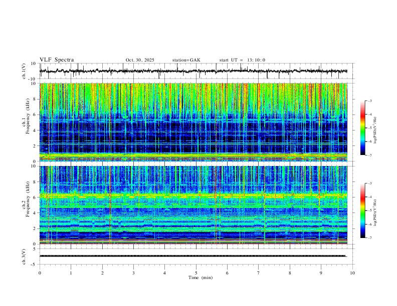This screenshot has width=397, height=306.
Task: Click the upper 'log(PSD)(V²/Hz)' colorbar label
Action: click(x=375, y=130)
